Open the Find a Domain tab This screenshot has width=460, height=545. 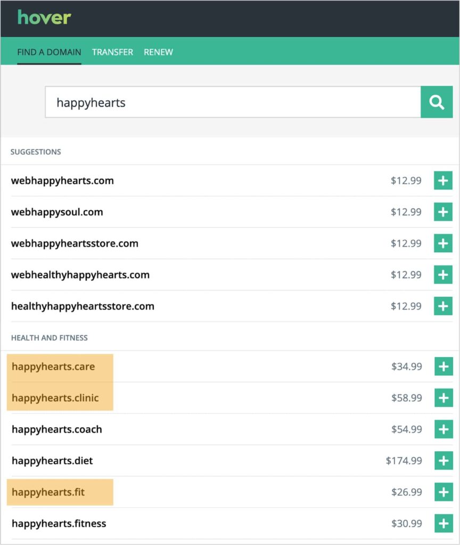[49, 52]
